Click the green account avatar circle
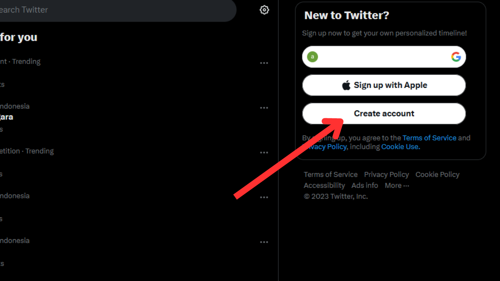 coord(312,57)
